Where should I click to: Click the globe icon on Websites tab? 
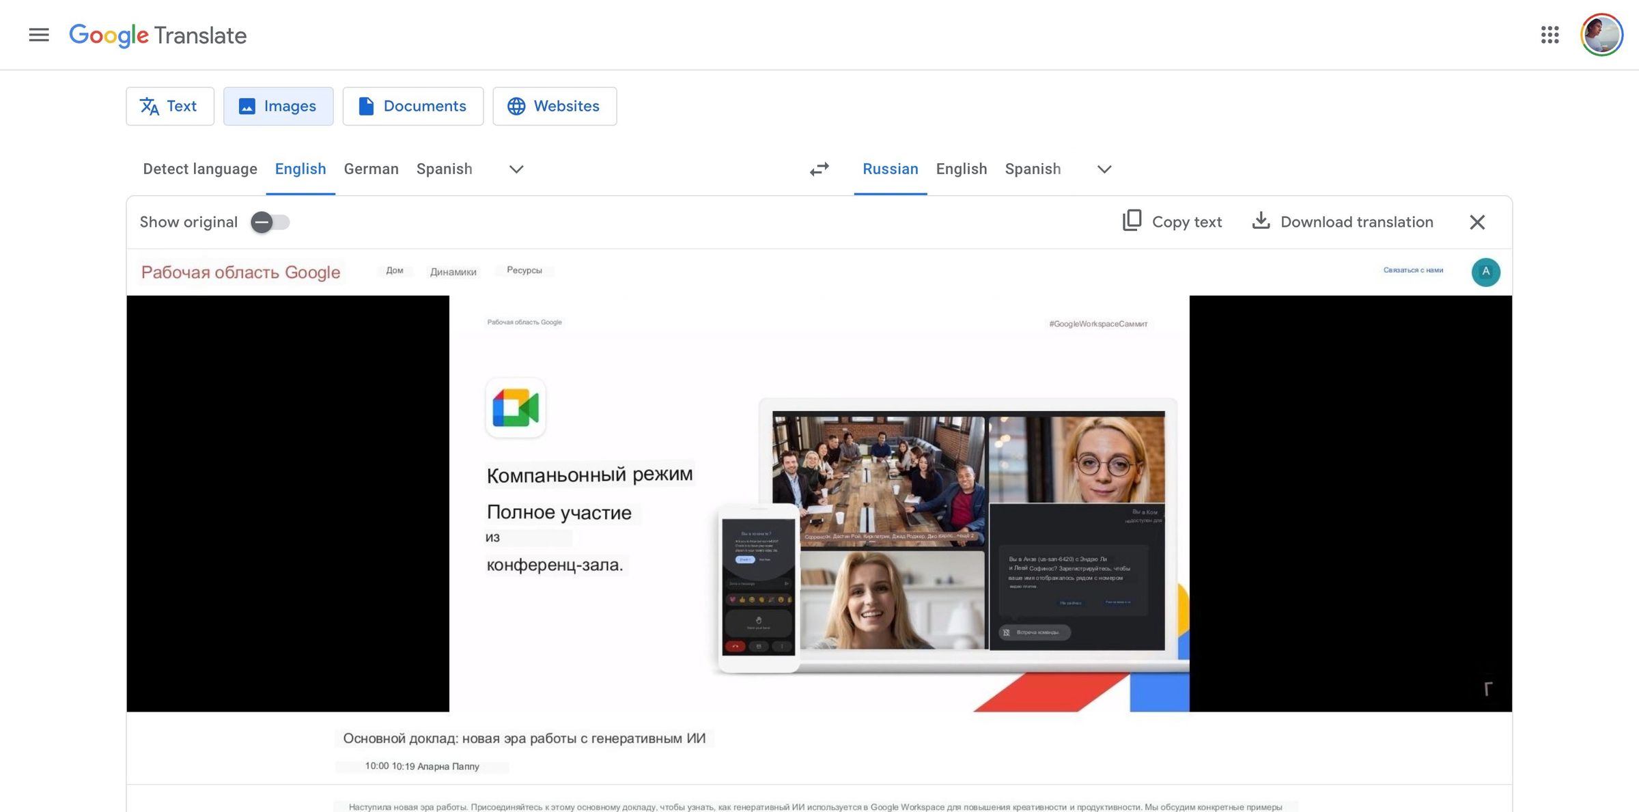(516, 106)
